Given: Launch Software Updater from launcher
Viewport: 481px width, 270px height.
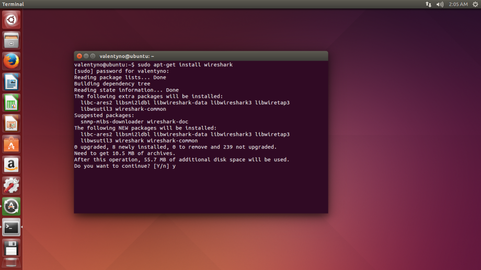Looking at the screenshot, I should [11, 206].
